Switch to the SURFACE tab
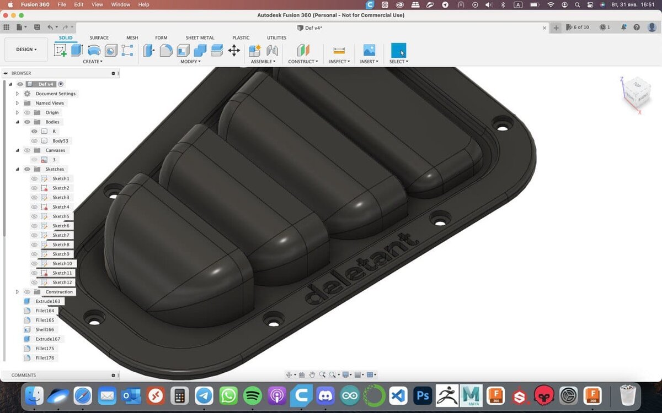This screenshot has width=662, height=413. [99, 38]
